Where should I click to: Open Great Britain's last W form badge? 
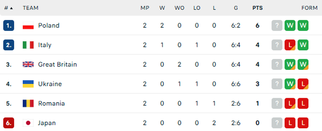coord(303,64)
